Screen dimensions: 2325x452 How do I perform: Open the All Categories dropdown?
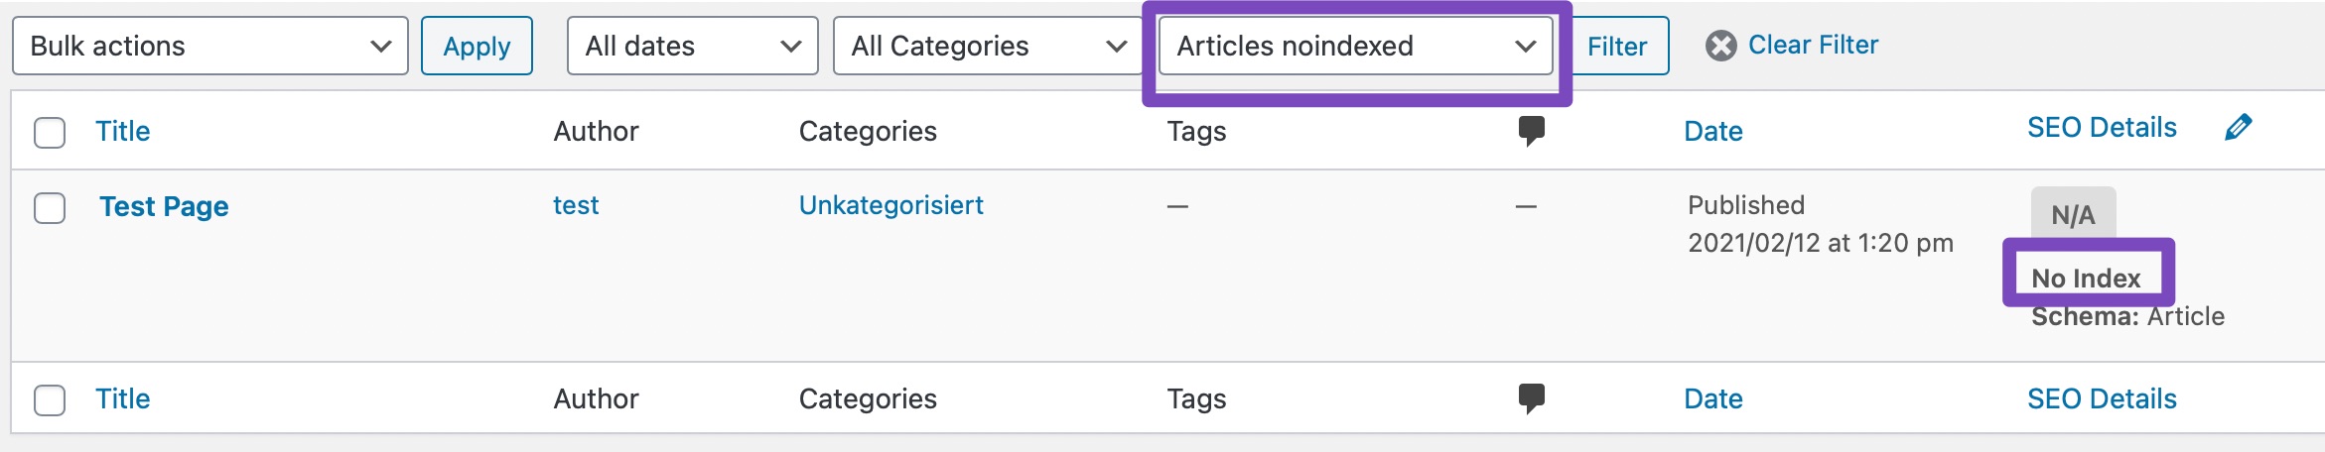pyautogui.click(x=989, y=46)
